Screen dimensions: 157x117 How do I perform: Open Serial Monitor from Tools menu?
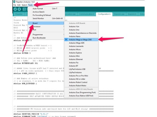pos(46,18)
